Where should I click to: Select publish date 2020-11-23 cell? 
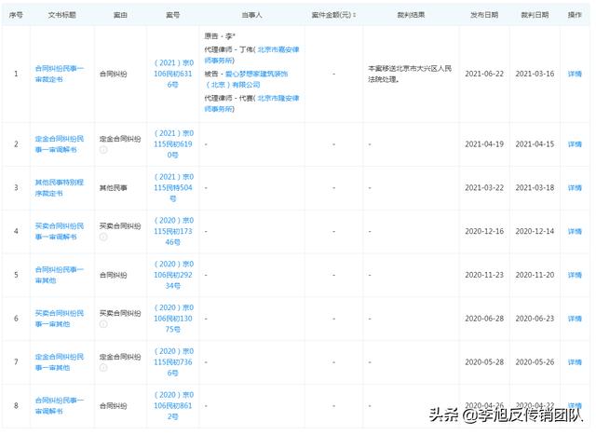pos(484,275)
